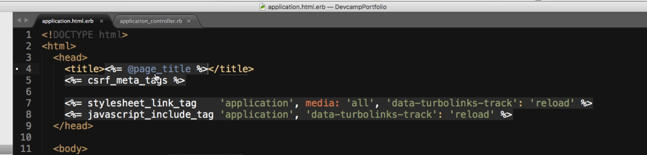This screenshot has width=647, height=155.
Task: Click line number 7 in the gutter
Action: click(x=28, y=103)
